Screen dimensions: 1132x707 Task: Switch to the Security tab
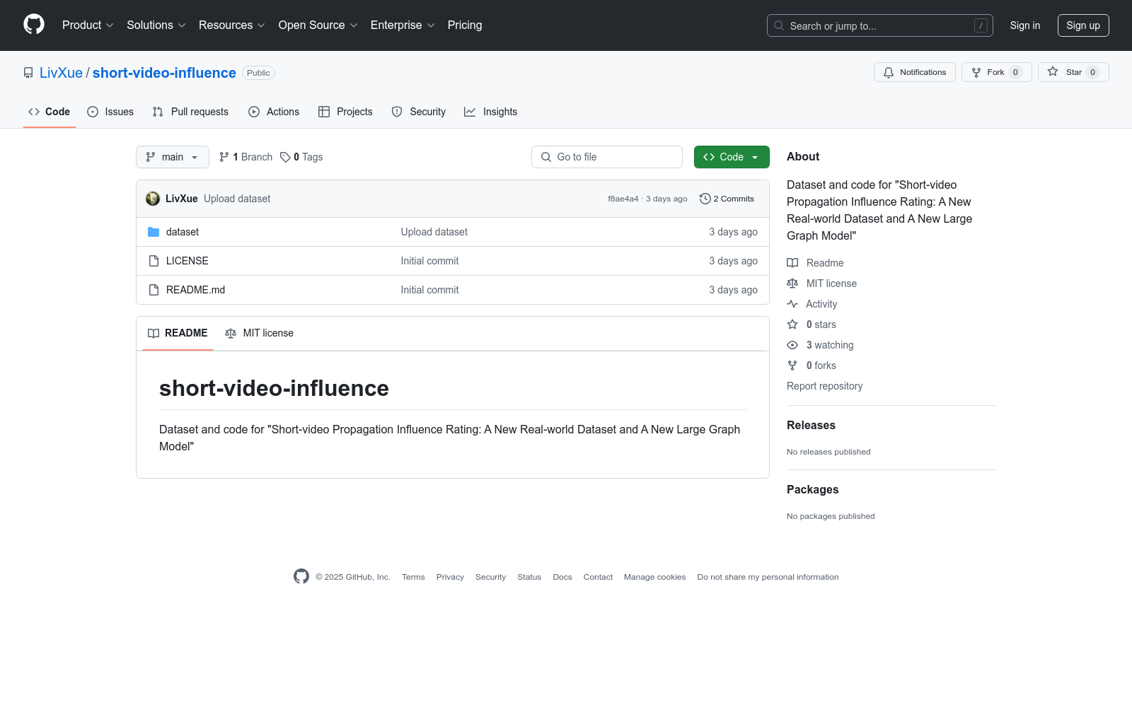(x=419, y=112)
